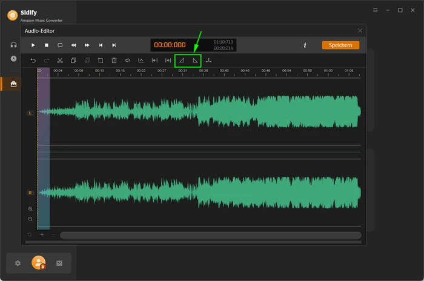Click the crop selection icon
The image size is (424, 281).
tap(101, 61)
